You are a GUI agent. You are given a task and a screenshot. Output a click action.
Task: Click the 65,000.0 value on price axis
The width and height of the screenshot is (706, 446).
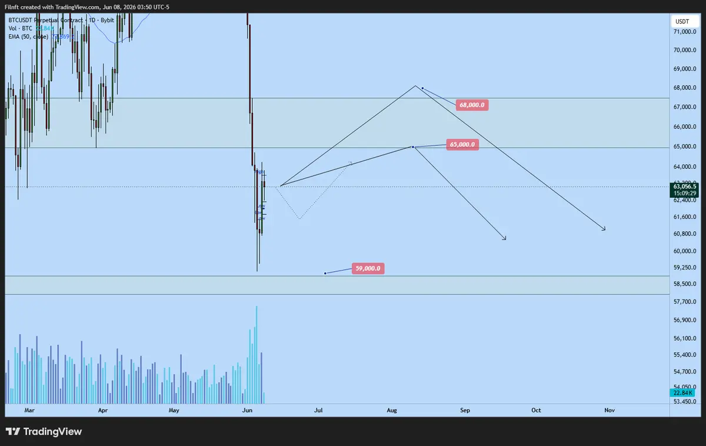[684, 147]
